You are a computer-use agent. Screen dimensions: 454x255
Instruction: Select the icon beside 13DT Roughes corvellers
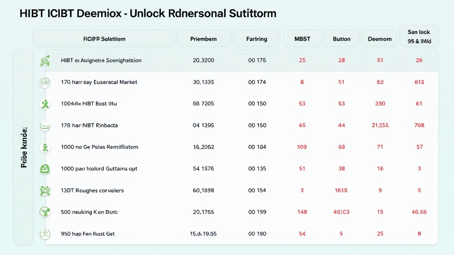click(44, 191)
